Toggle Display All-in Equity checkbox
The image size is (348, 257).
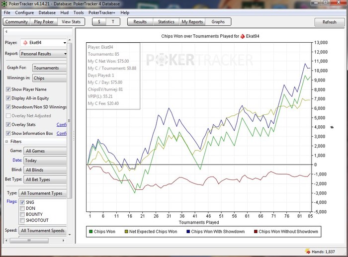click(x=8, y=98)
